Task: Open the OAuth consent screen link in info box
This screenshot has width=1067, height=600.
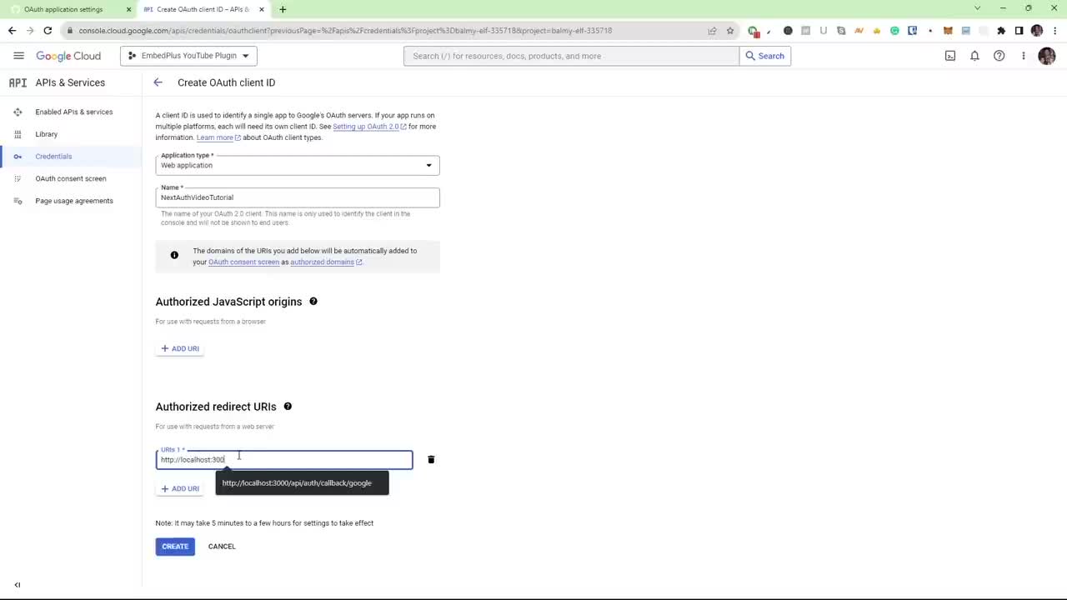Action: pyautogui.click(x=243, y=262)
